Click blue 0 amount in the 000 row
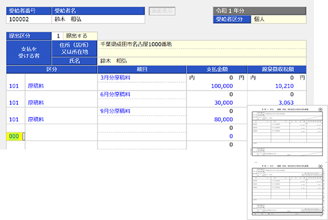This screenshot has width=328, height=220. (x=231, y=136)
